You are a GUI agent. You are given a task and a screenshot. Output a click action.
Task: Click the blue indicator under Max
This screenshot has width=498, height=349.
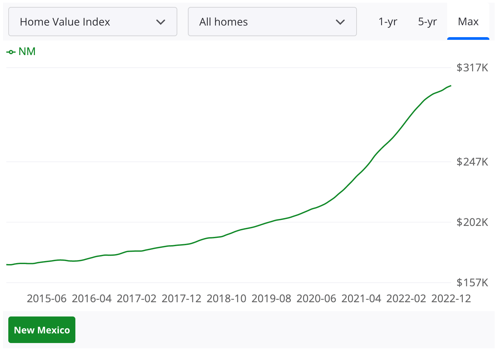468,39
